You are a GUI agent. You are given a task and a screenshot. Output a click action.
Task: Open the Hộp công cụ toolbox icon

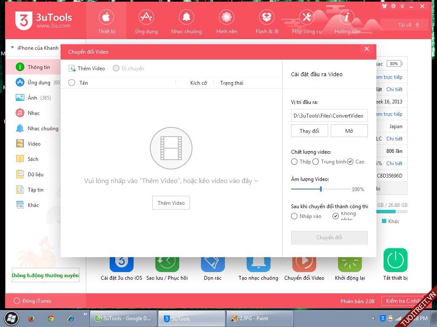click(307, 17)
